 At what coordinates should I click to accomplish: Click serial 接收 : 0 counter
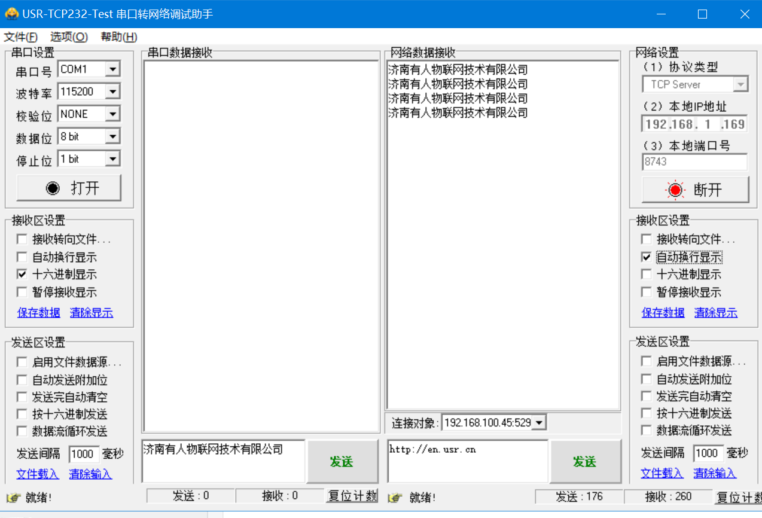(280, 495)
